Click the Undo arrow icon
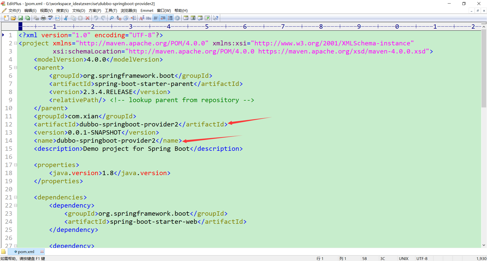 pos(96,18)
